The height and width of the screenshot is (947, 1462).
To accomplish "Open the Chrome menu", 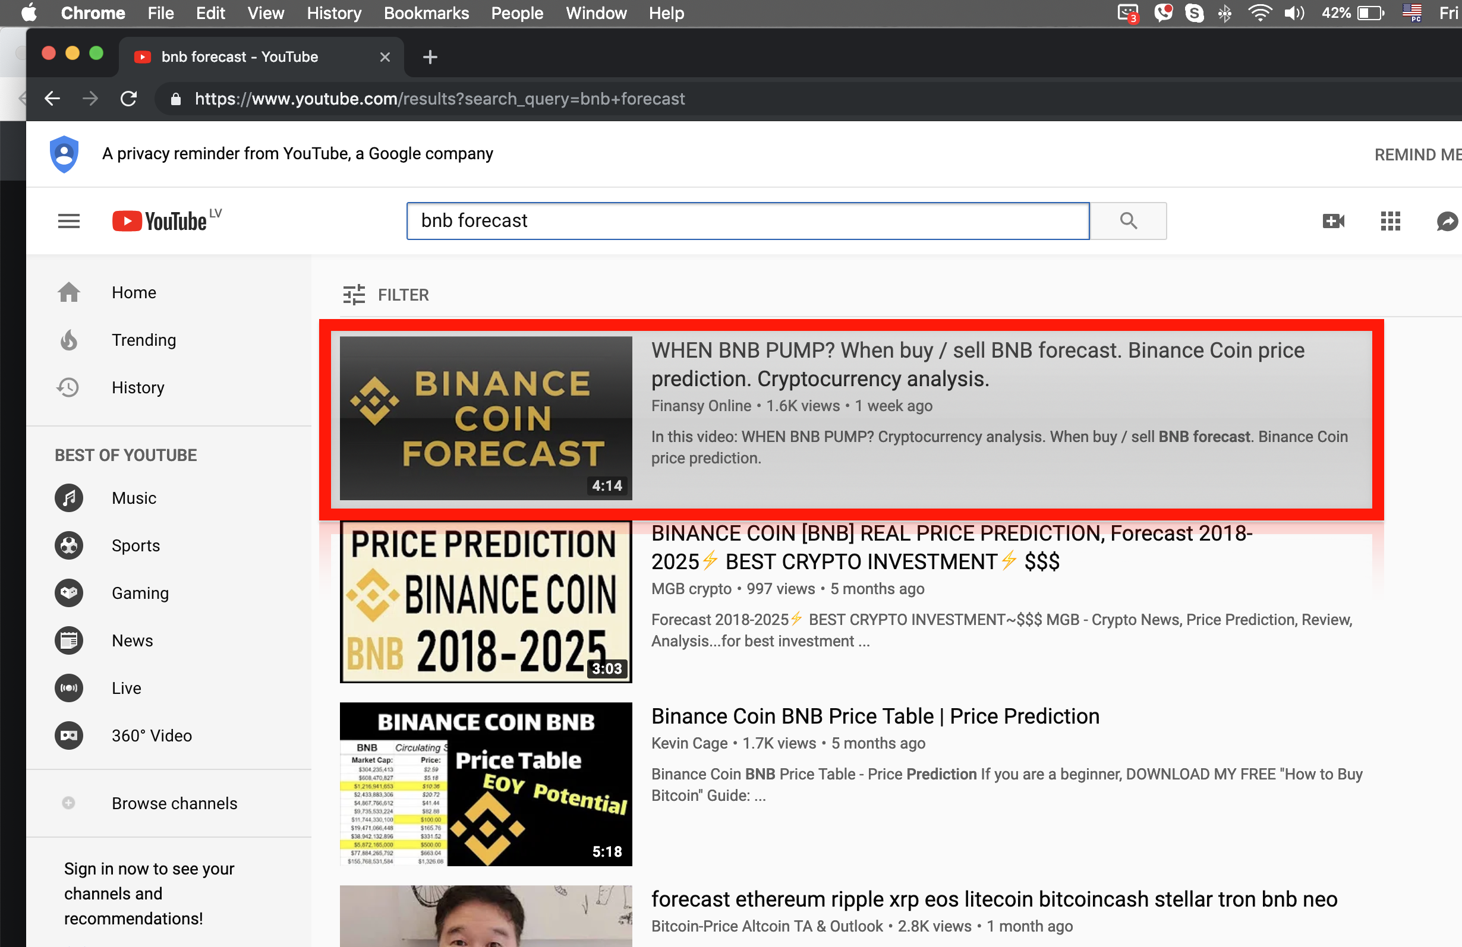I will [x=93, y=13].
